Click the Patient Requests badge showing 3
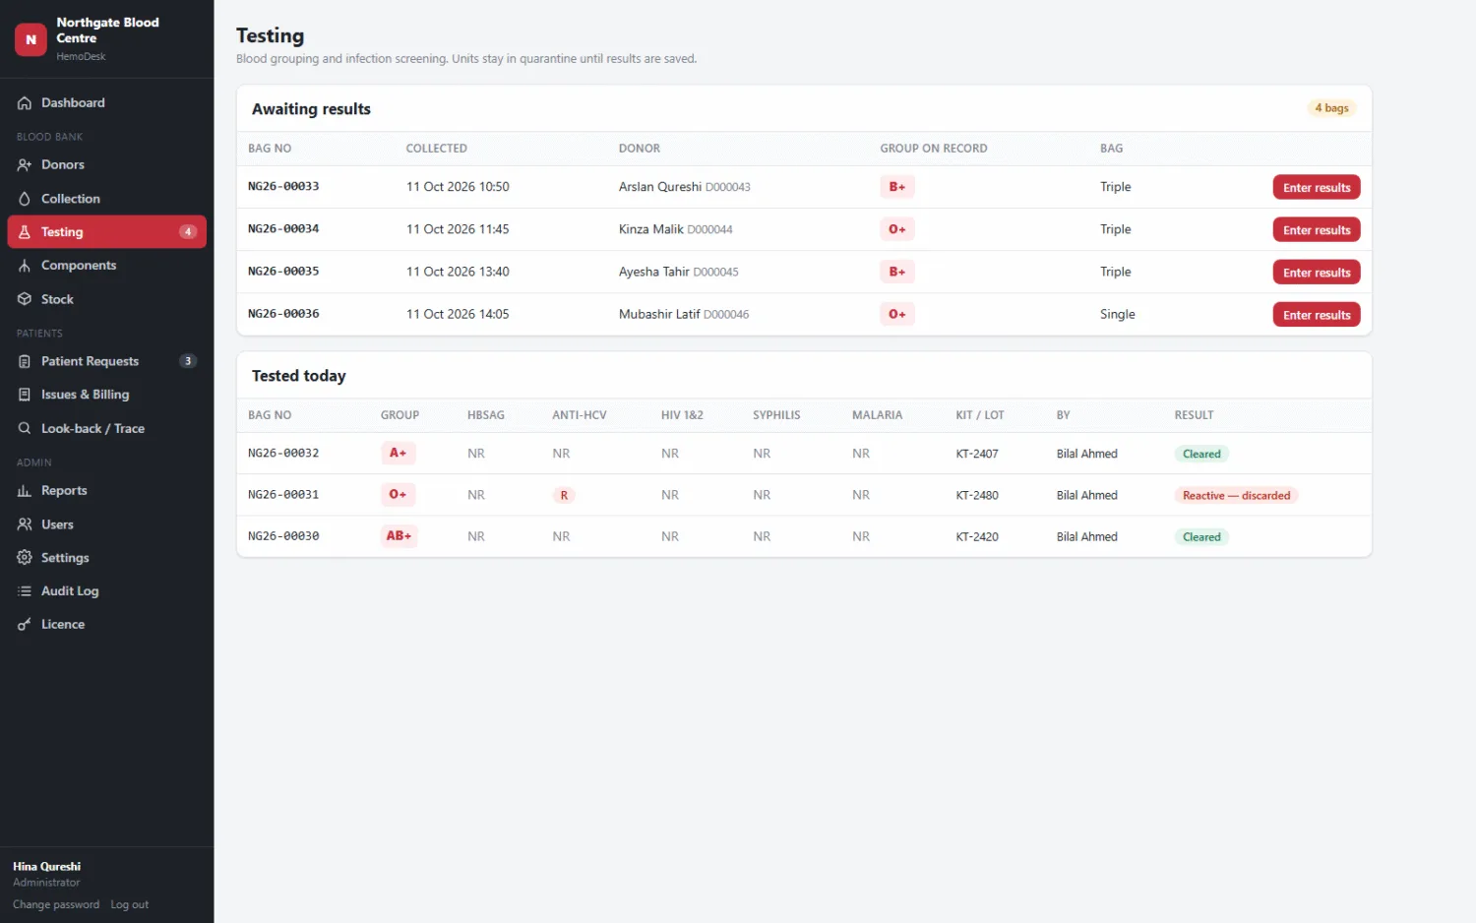The height and width of the screenshot is (923, 1476). 188,361
